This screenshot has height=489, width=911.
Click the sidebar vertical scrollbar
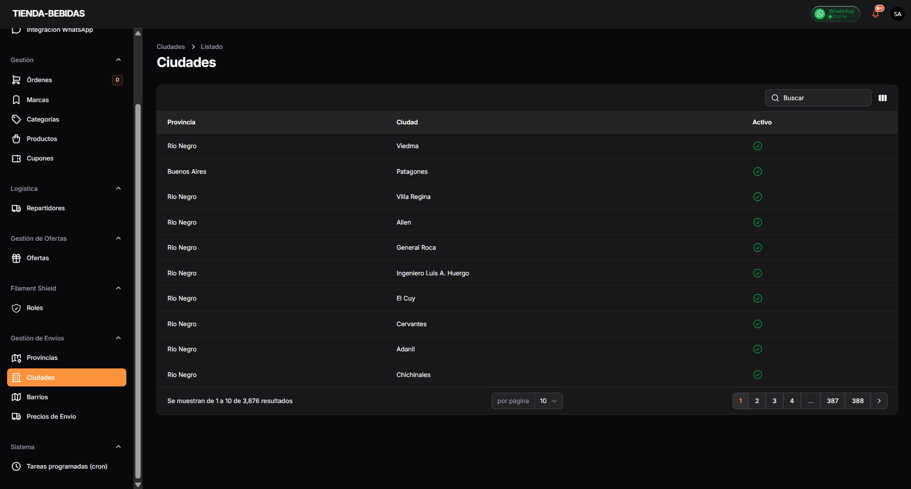(138, 285)
